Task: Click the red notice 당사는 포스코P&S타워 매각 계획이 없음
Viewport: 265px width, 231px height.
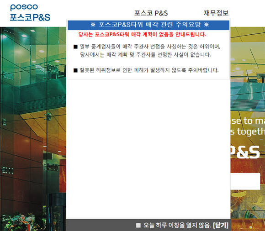Action: (x=142, y=34)
